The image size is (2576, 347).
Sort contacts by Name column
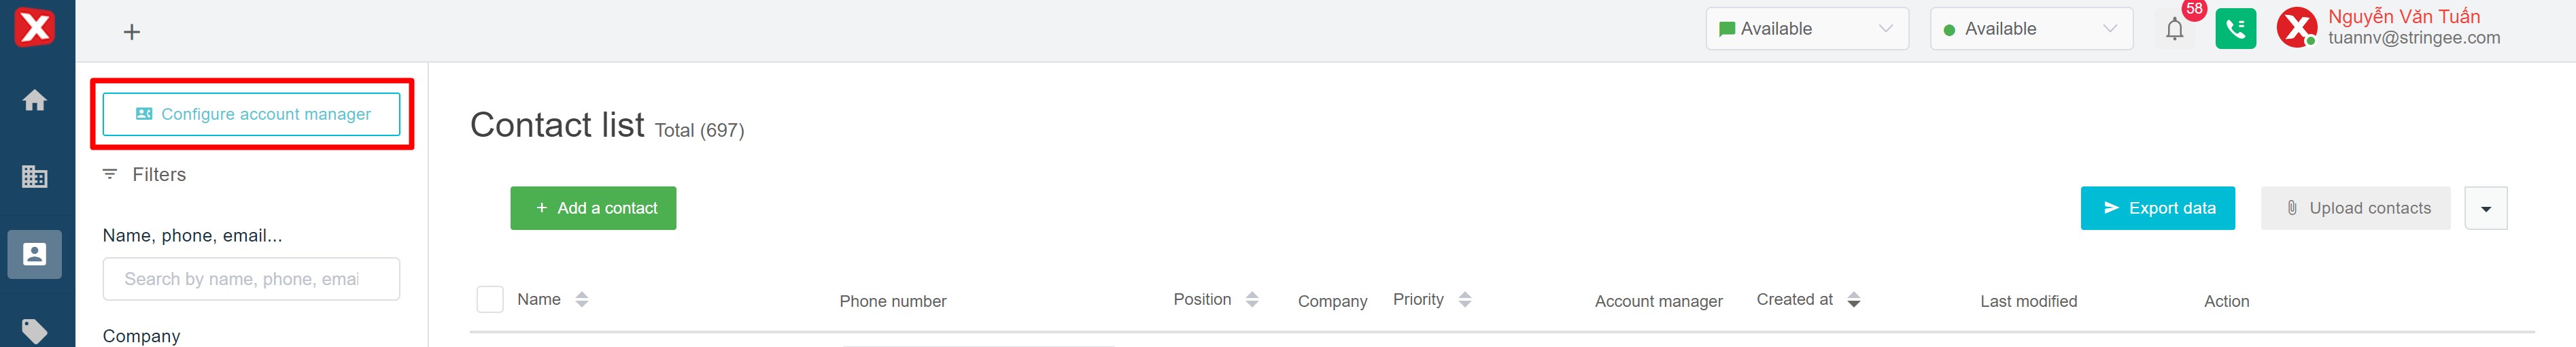(582, 299)
